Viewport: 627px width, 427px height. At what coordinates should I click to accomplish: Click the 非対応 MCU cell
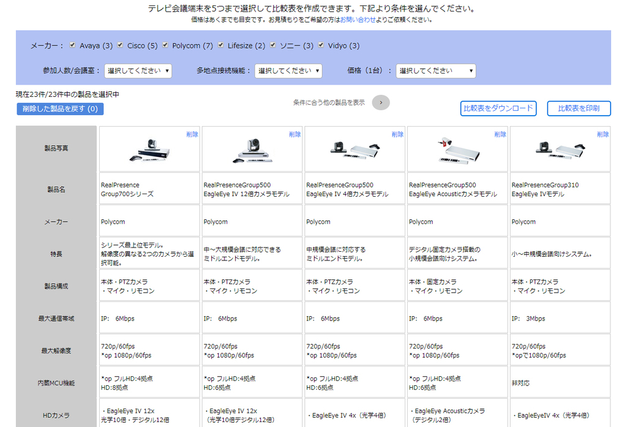click(x=560, y=383)
